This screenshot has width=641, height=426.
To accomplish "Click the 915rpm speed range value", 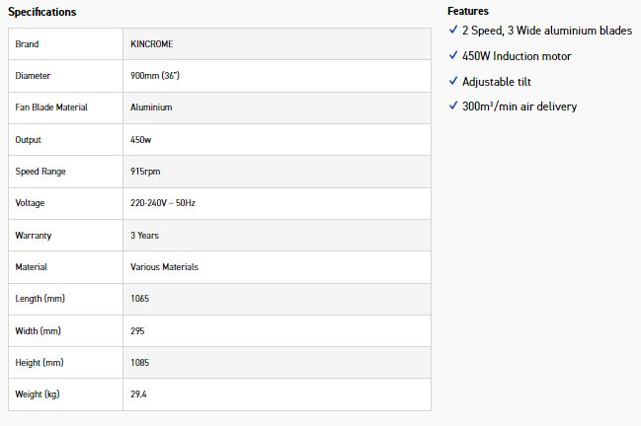I will click(x=144, y=172).
